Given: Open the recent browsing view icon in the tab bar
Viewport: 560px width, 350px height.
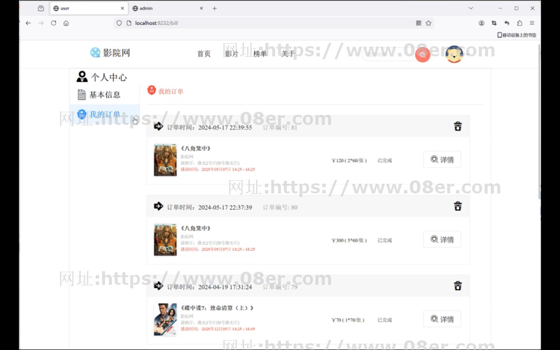Looking at the screenshot, I should [41, 8].
